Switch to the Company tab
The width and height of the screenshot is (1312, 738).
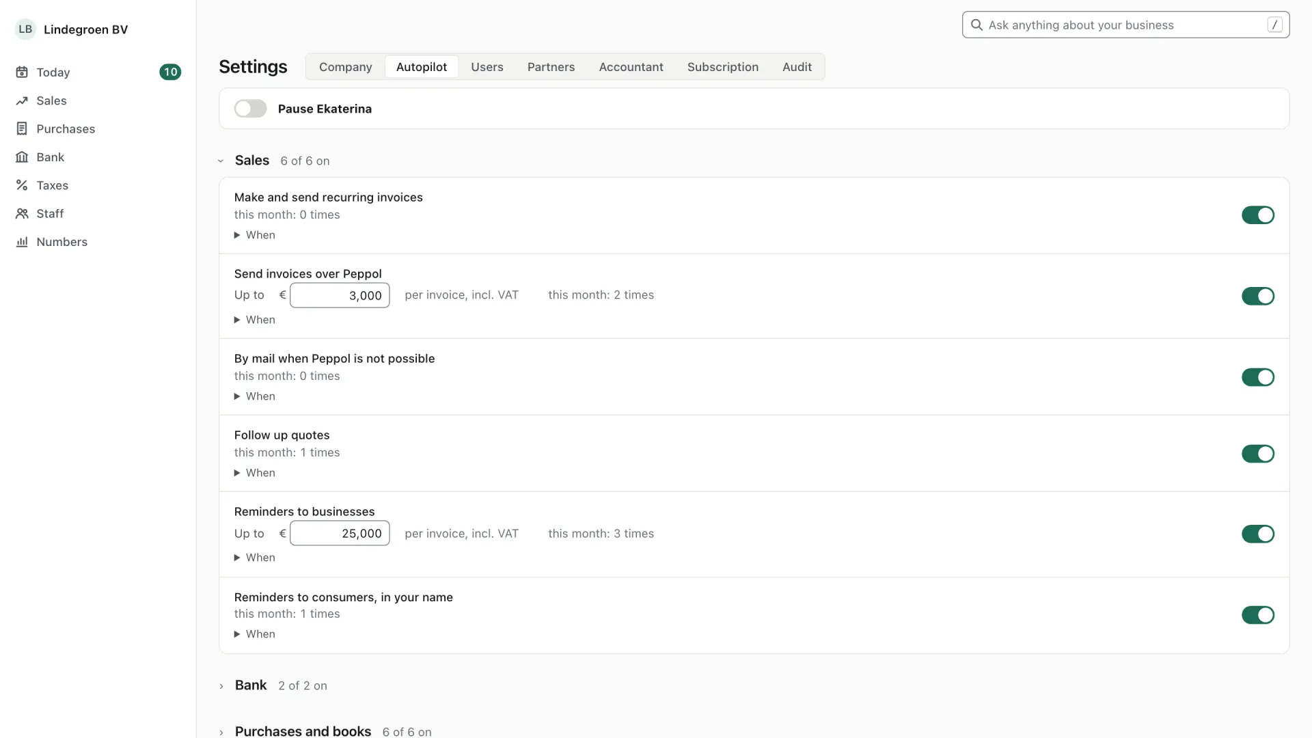345,67
